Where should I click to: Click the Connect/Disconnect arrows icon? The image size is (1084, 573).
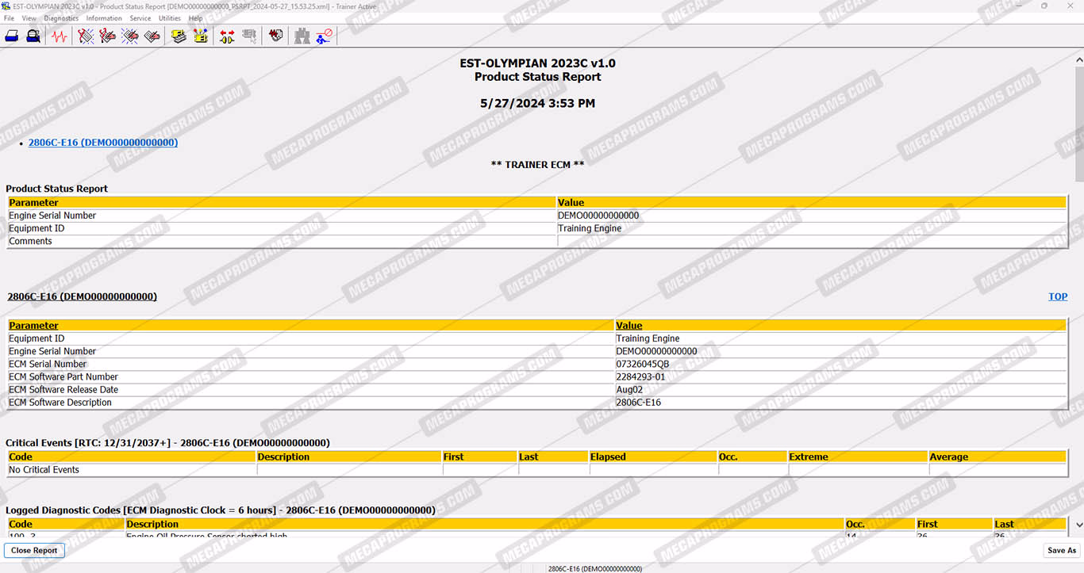click(x=227, y=36)
